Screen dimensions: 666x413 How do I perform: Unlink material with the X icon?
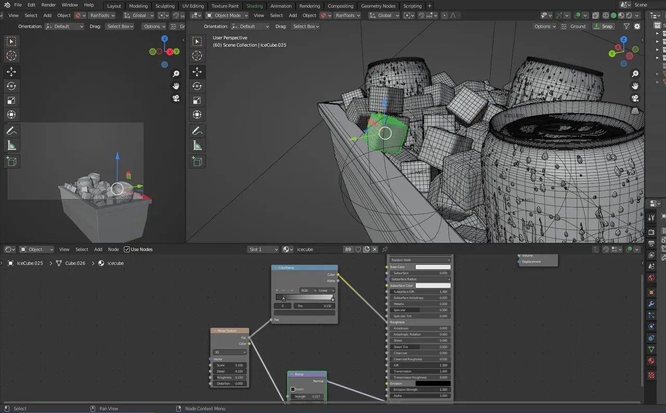click(x=375, y=250)
